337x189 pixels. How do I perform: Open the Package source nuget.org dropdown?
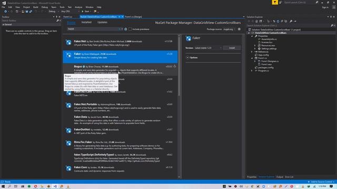click(x=229, y=29)
